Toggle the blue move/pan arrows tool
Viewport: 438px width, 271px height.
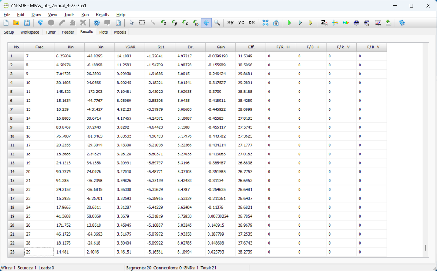click(206, 23)
